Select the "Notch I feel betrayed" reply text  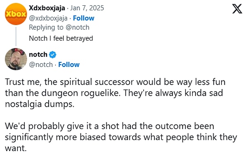(x=61, y=39)
